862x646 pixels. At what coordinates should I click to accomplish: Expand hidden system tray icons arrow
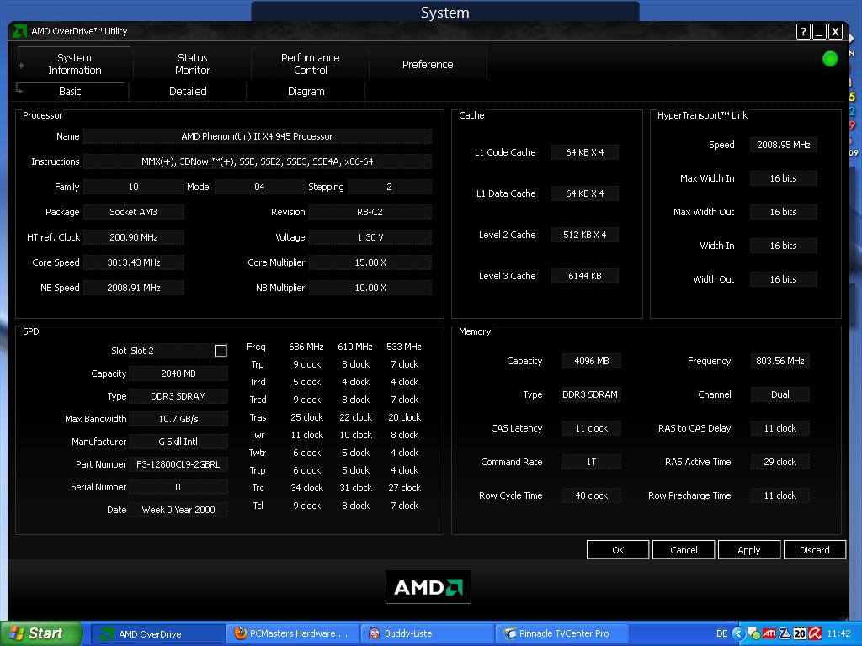pyautogui.click(x=738, y=633)
